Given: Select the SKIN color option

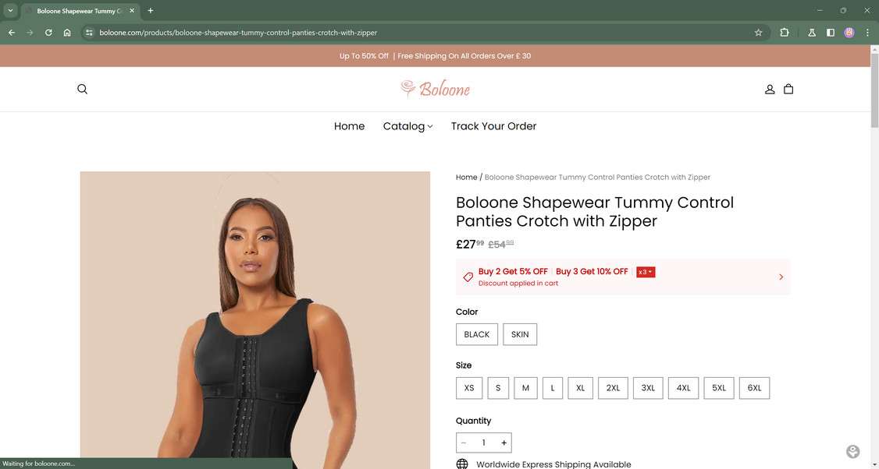Looking at the screenshot, I should coord(520,334).
